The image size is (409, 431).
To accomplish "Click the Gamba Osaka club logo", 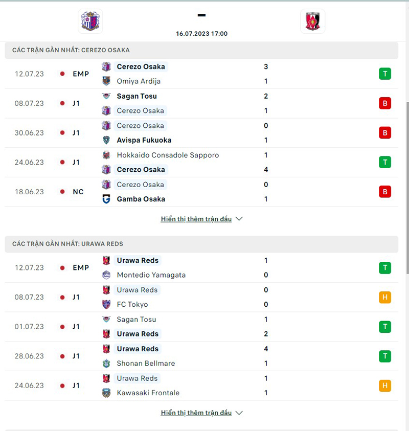I will [106, 199].
